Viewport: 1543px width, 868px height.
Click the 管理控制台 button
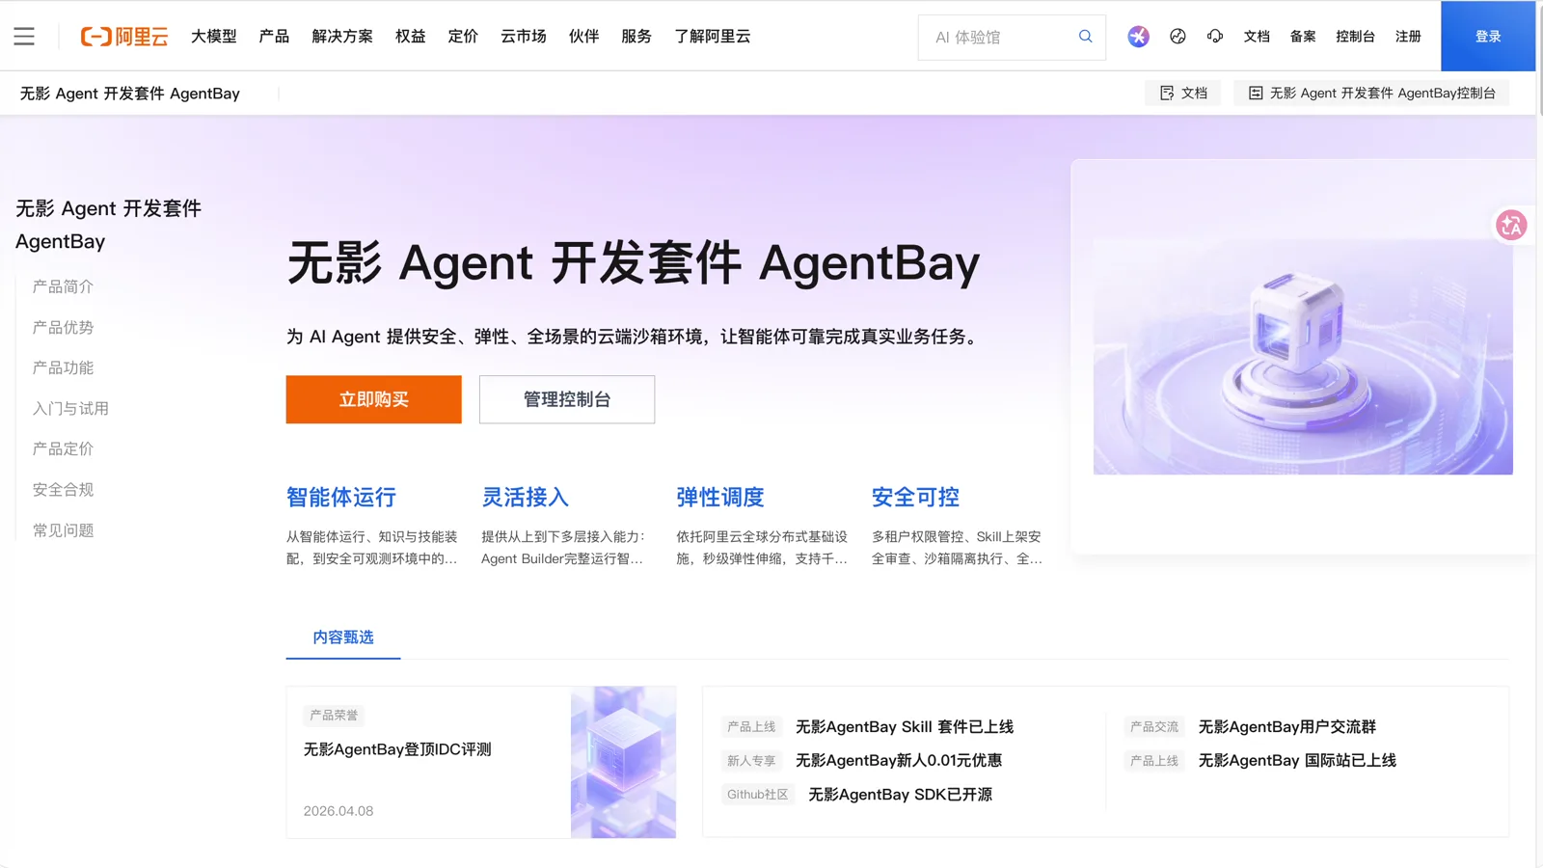tap(567, 399)
